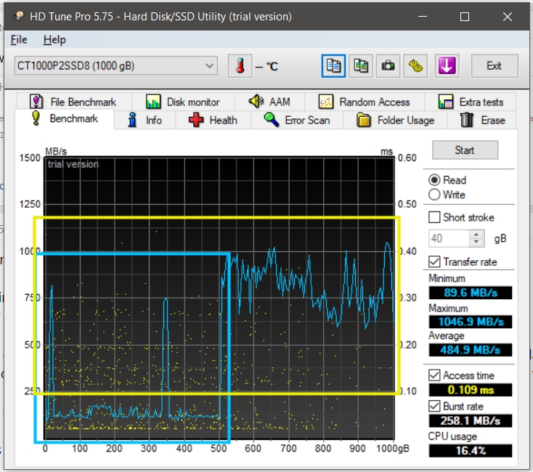The image size is (533, 472).
Task: Switch to the Erase tab
Action: (482, 121)
